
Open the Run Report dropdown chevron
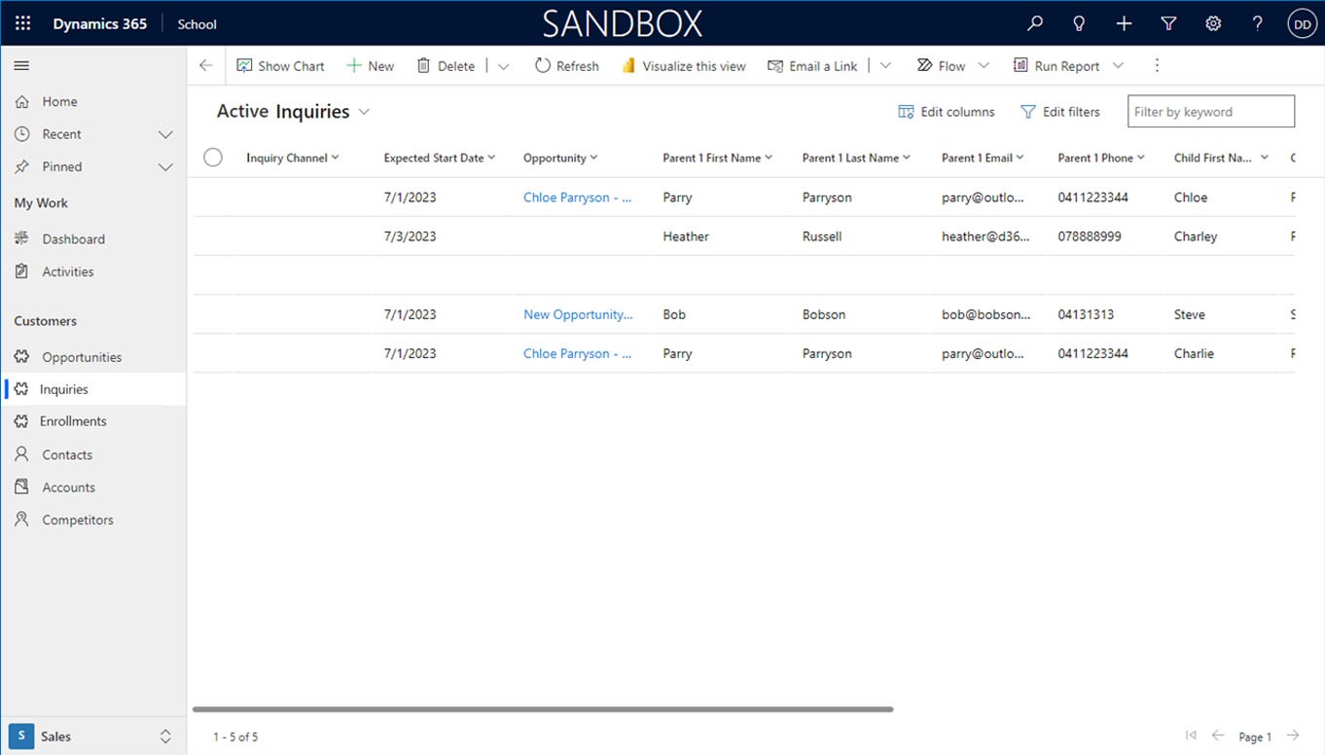coord(1118,66)
